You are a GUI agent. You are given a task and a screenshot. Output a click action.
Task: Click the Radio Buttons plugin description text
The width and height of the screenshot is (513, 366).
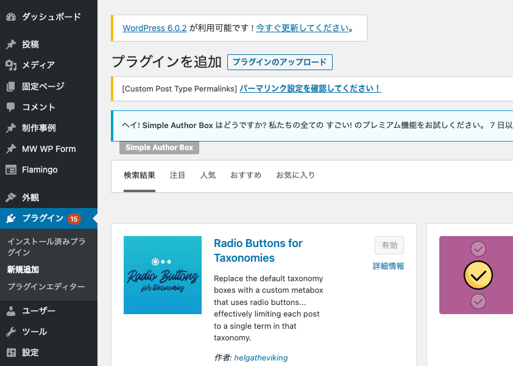click(269, 308)
